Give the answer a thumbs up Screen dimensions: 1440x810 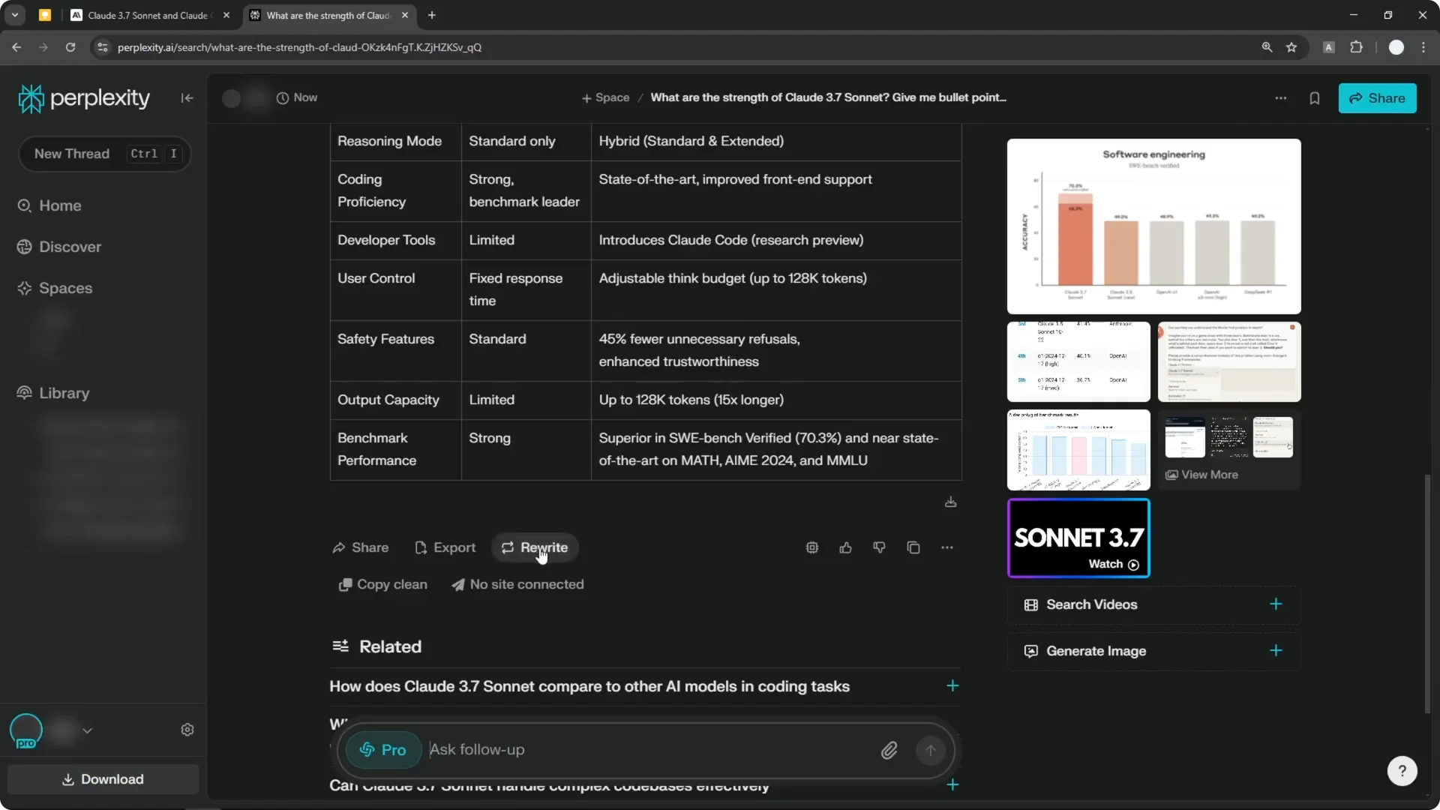[x=845, y=547]
